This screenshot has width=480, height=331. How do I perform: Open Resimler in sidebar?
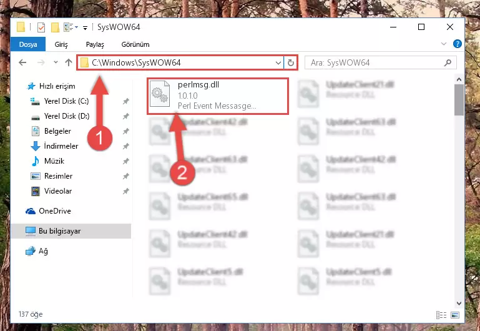point(58,176)
